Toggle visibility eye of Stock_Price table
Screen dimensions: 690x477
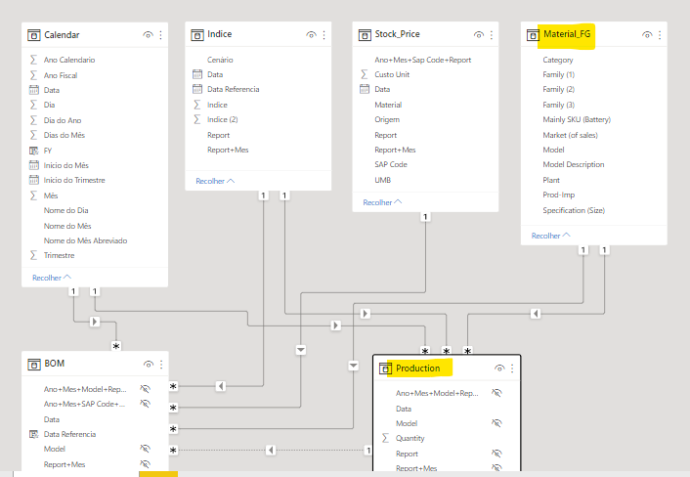coord(479,35)
